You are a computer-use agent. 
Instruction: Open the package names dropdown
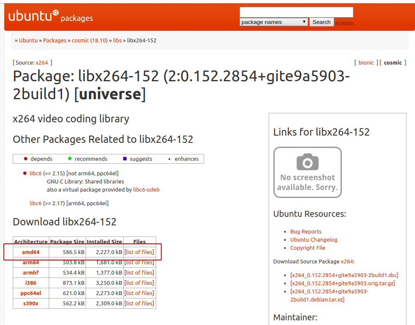click(274, 22)
